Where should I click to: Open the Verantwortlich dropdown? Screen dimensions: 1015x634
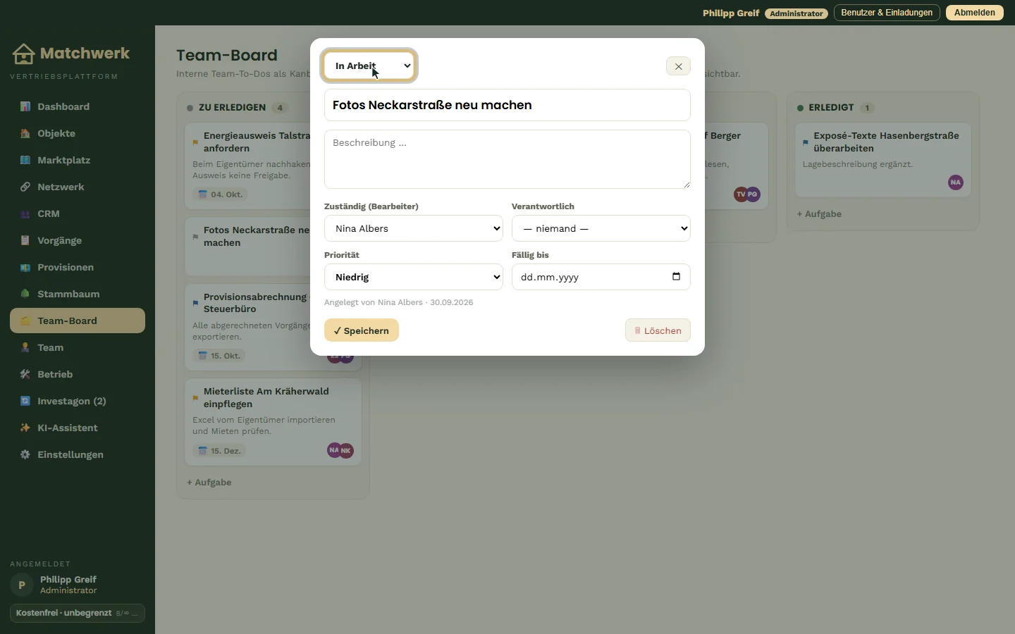point(601,228)
